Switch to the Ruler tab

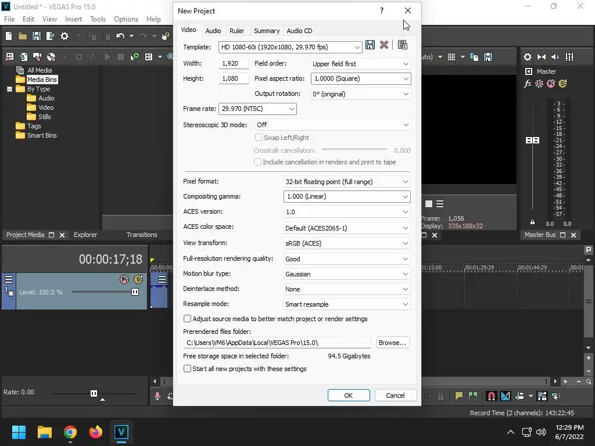(x=237, y=31)
